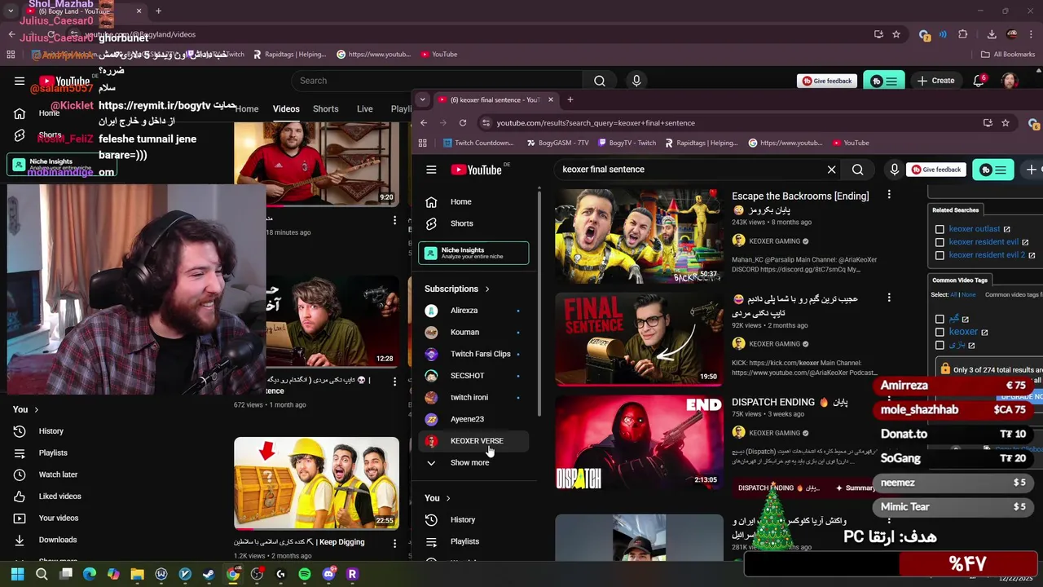The width and height of the screenshot is (1043, 587).
Task: Open Kouman channel subscription
Action: tap(473, 332)
